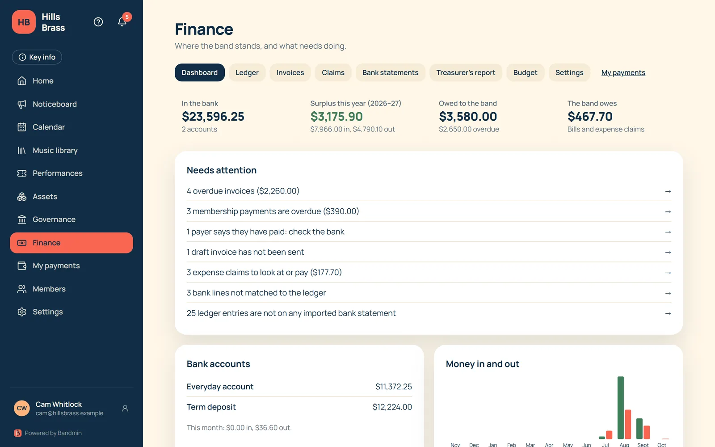Open sidebar Settings gear icon
Image resolution: width=715 pixels, height=447 pixels.
tap(22, 312)
